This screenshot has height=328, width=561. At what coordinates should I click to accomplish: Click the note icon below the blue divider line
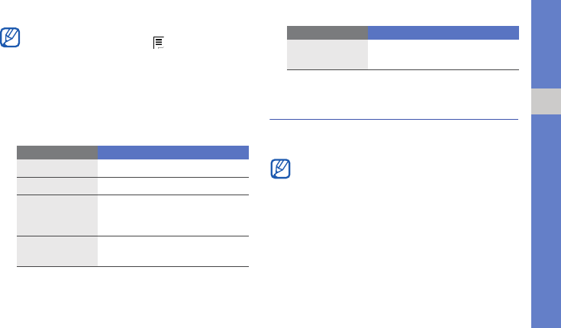280,170
